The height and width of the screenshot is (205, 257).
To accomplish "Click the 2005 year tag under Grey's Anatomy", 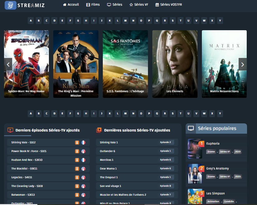I will (x=238, y=176).
